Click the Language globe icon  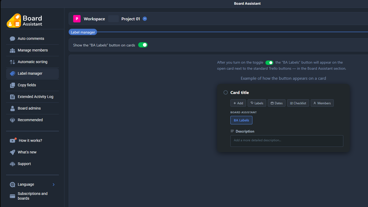(x=13, y=185)
